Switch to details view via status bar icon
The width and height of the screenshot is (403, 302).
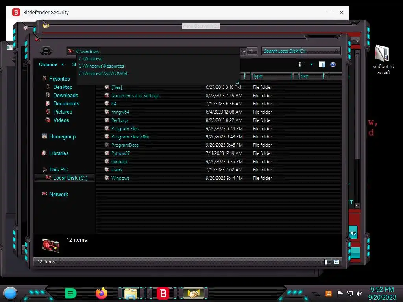click(x=328, y=261)
